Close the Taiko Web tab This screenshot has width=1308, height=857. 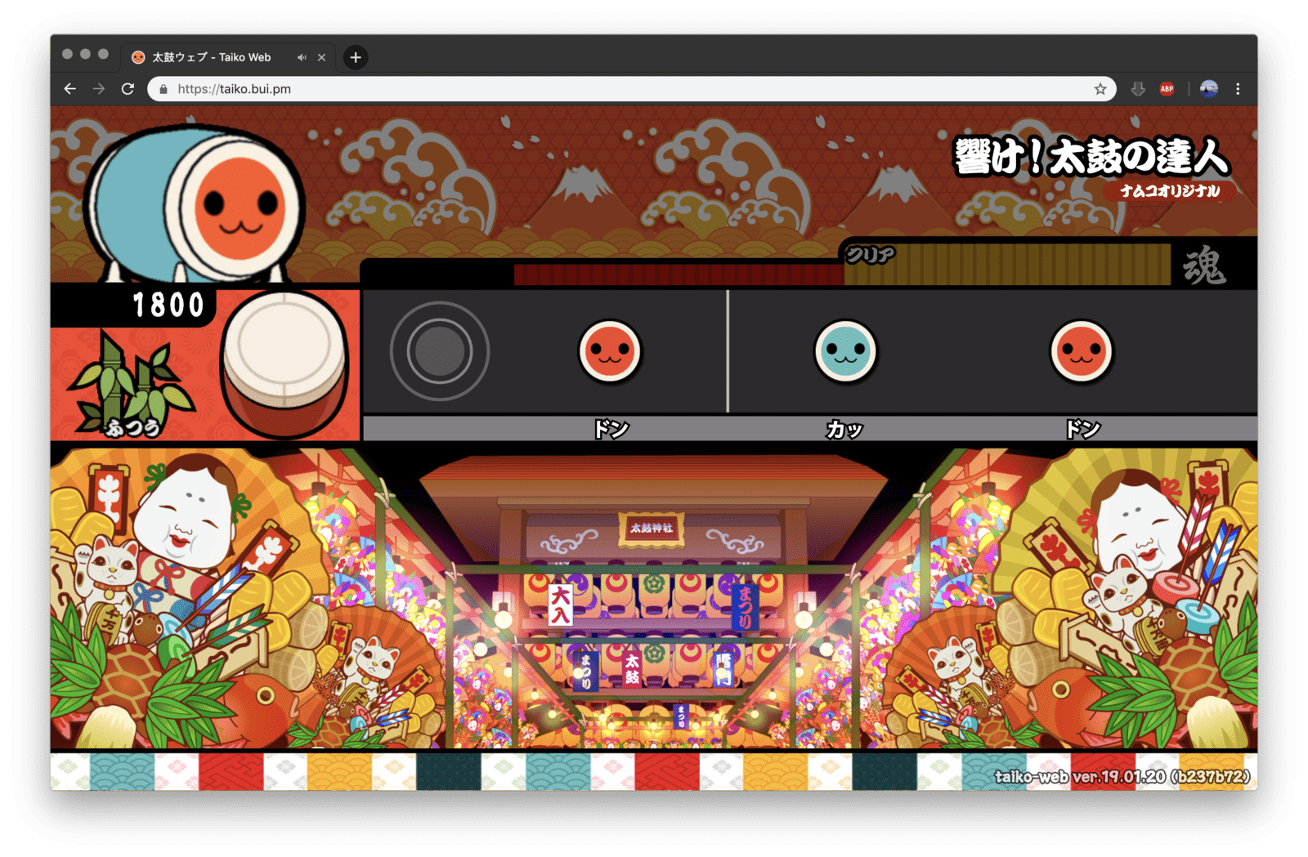[x=321, y=57]
